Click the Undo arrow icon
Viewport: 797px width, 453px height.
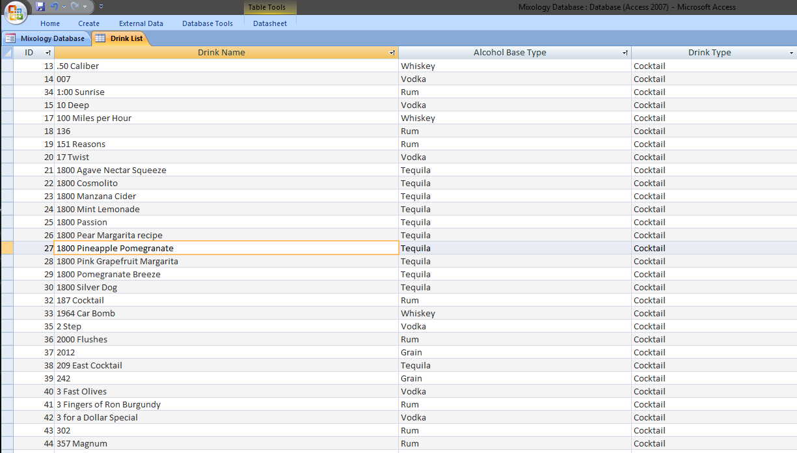(x=55, y=7)
